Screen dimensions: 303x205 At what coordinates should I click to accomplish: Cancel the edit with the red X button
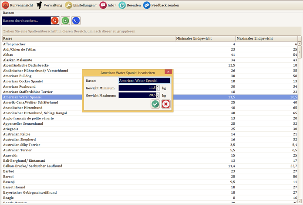click(x=166, y=104)
